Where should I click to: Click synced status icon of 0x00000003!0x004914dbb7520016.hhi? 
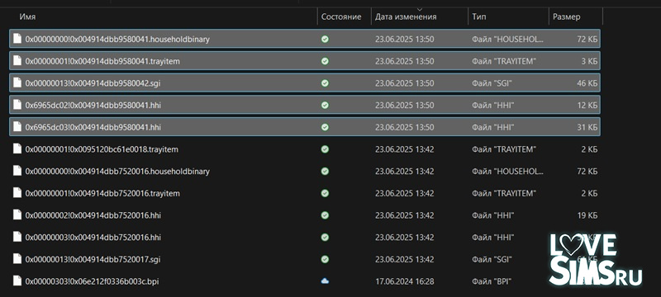click(325, 238)
